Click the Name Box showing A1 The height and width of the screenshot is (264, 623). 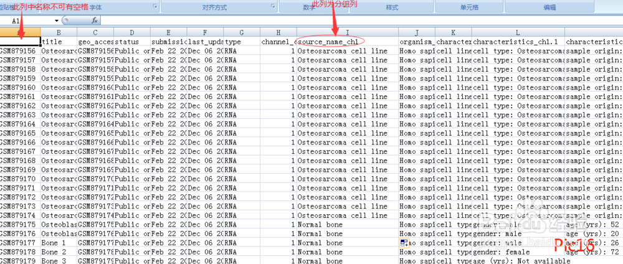27,21
